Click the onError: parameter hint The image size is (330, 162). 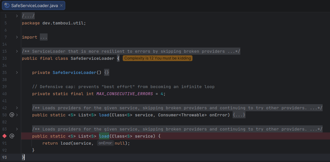tap(105, 143)
